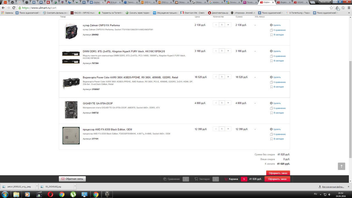Open the GIGABYTE GA-970A-DS3P title link
Screen dimensions: 352x198
point(98,103)
